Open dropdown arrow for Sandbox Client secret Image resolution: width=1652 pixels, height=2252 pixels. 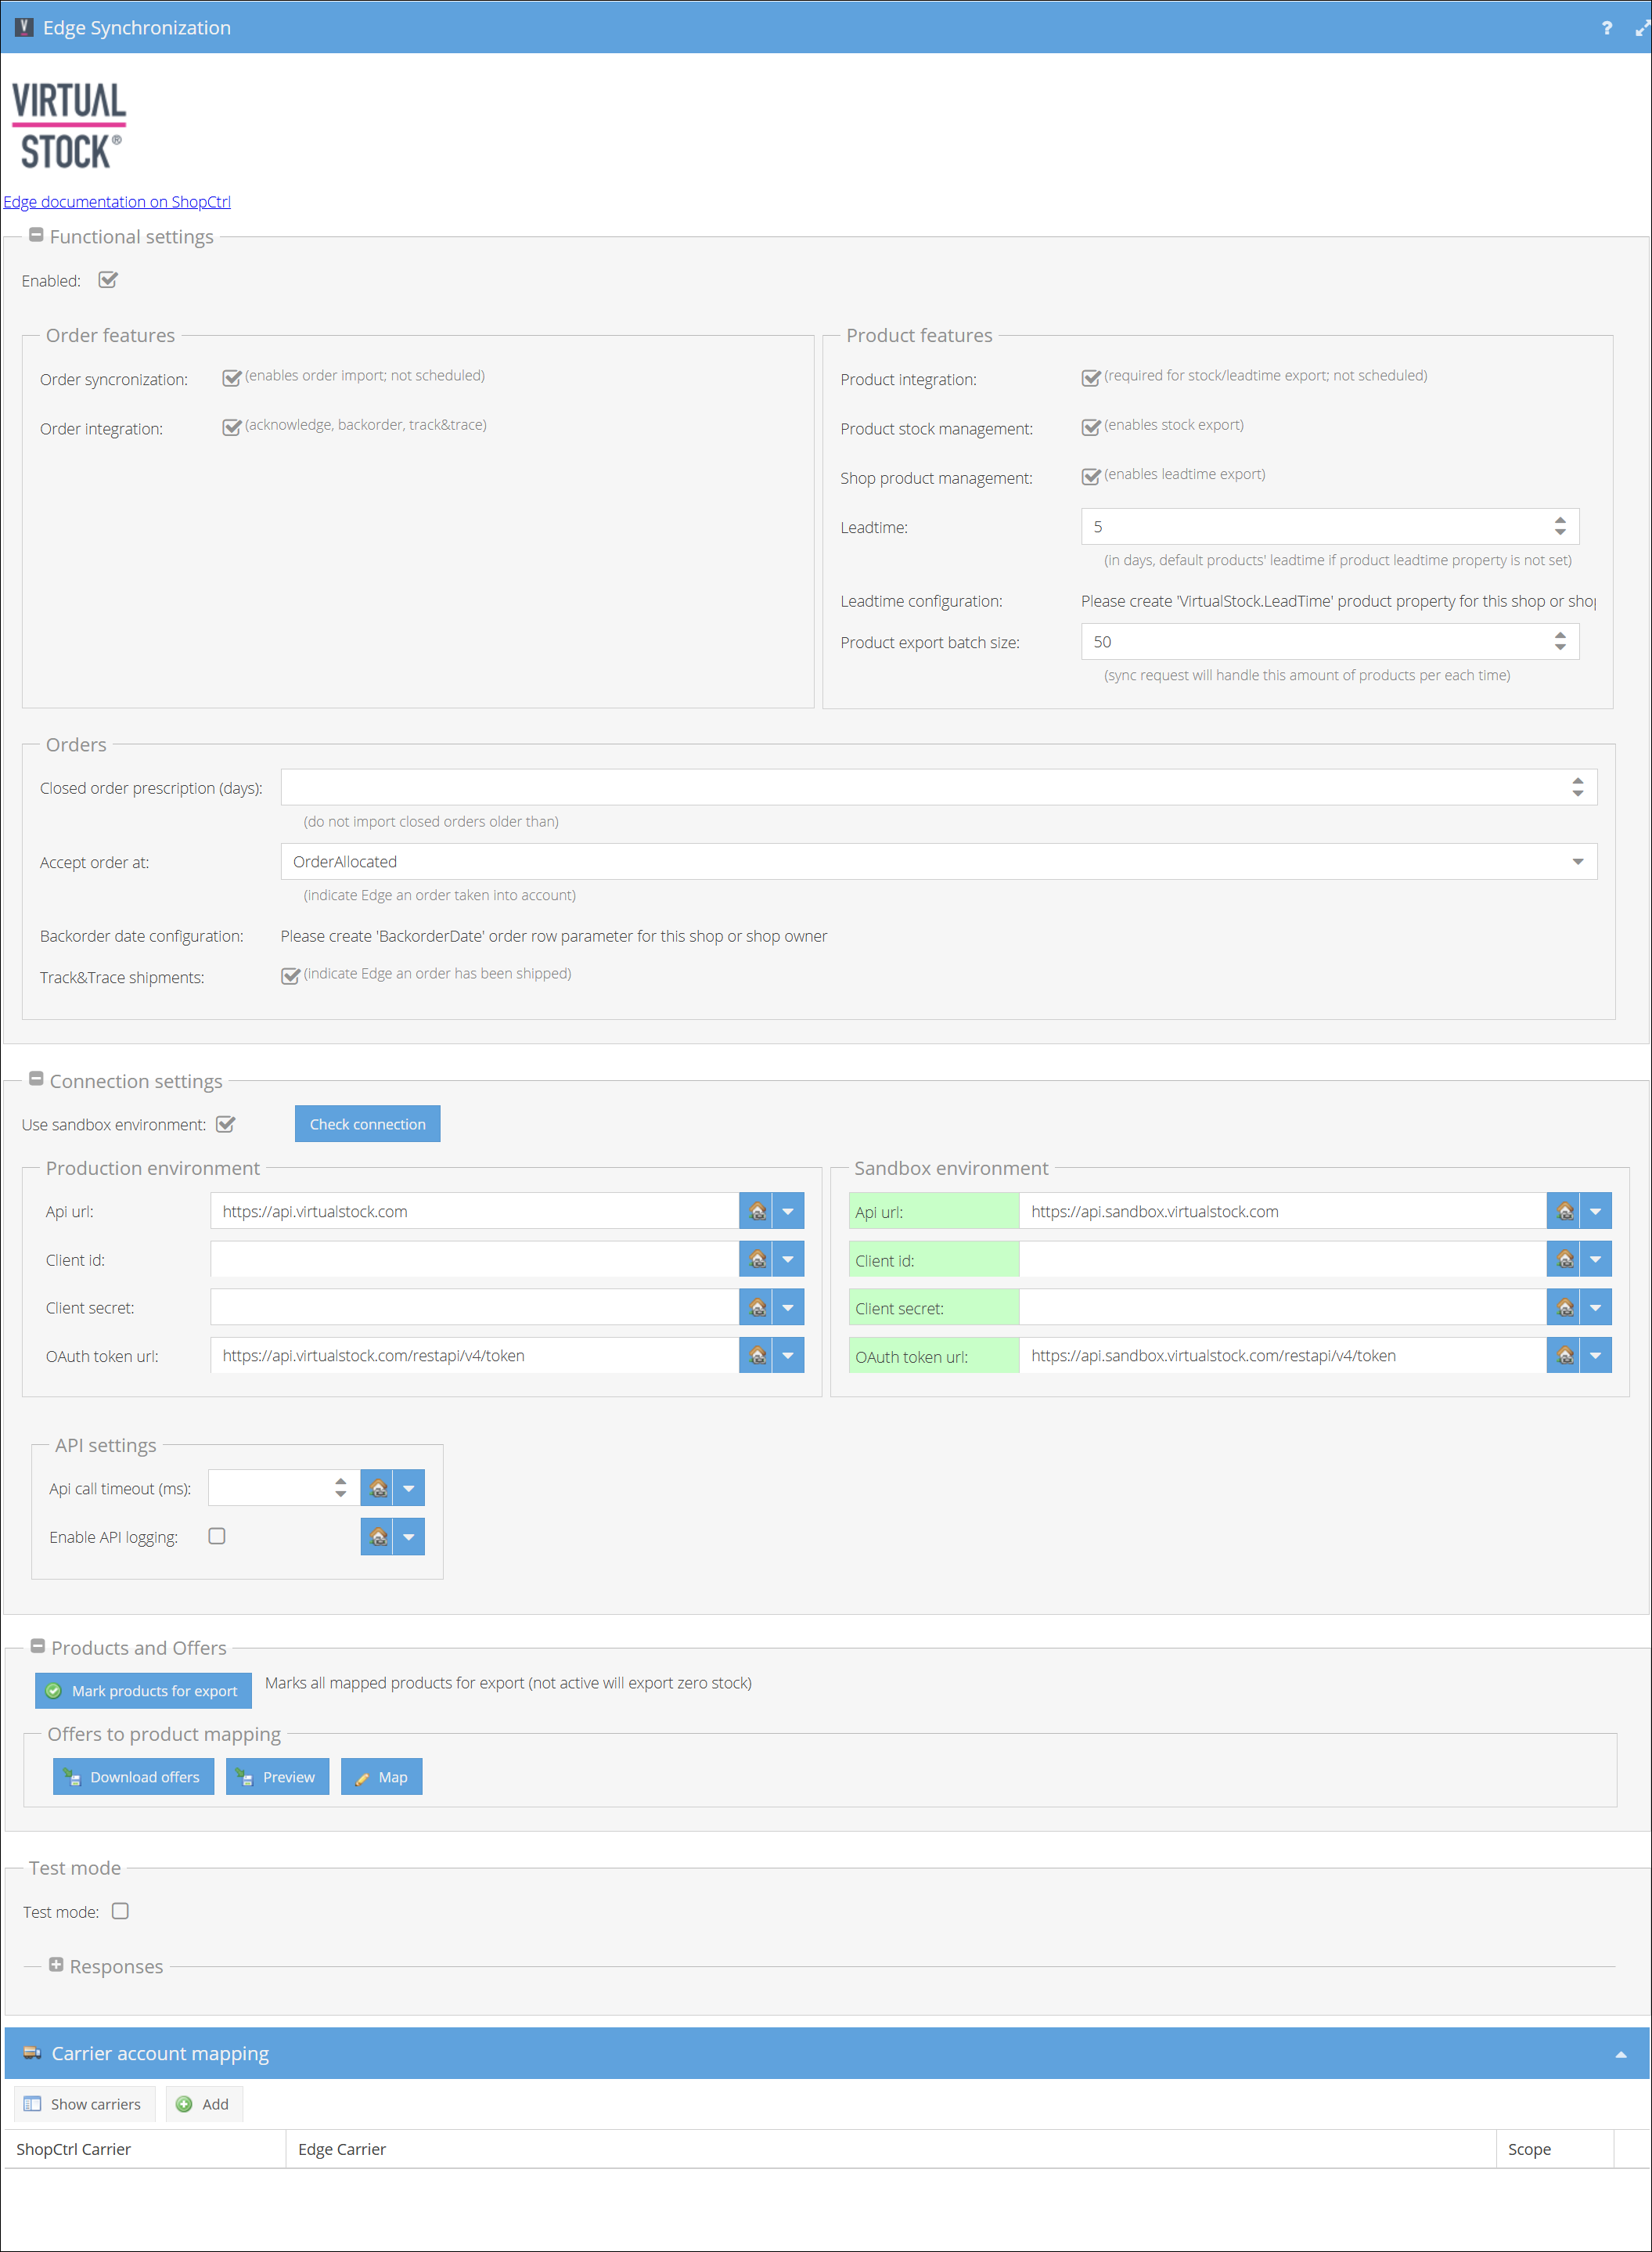pos(1596,1307)
